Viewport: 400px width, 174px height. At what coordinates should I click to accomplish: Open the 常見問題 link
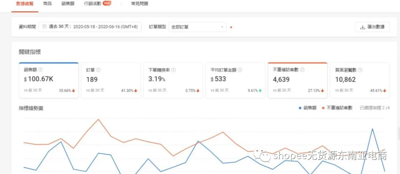[x=139, y=4]
